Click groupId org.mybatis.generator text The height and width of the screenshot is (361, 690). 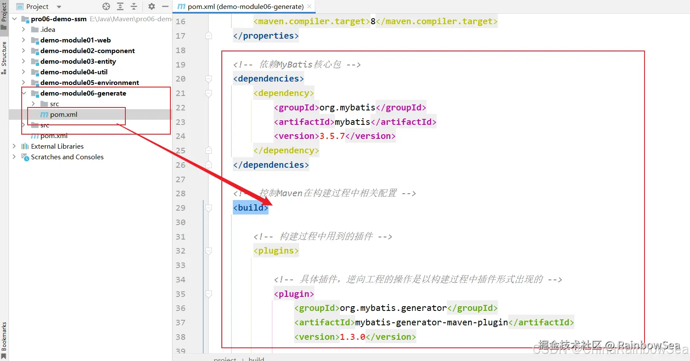pyautogui.click(x=393, y=308)
